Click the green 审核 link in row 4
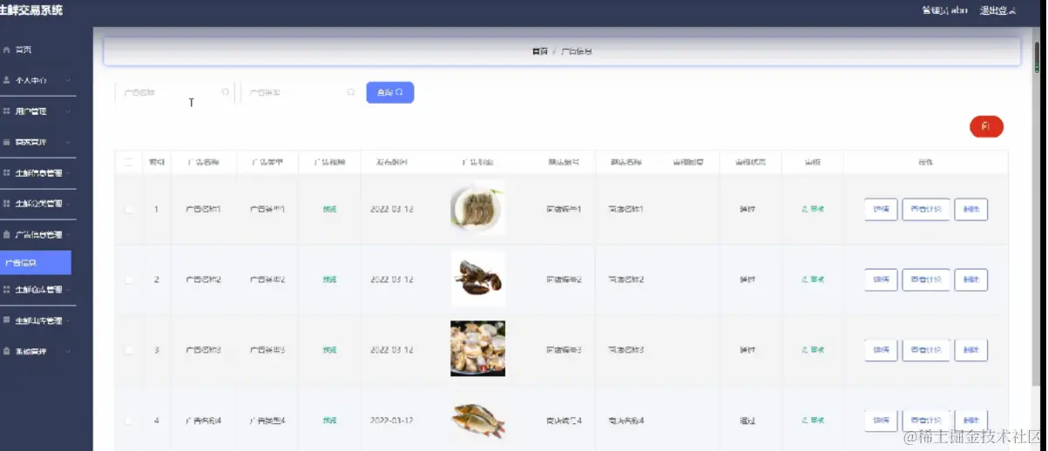 coord(813,421)
